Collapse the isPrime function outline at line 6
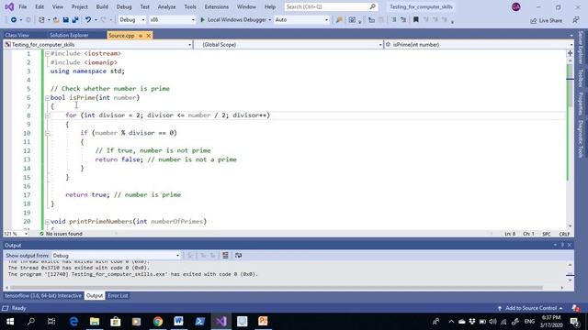The image size is (588, 330). 47,98
